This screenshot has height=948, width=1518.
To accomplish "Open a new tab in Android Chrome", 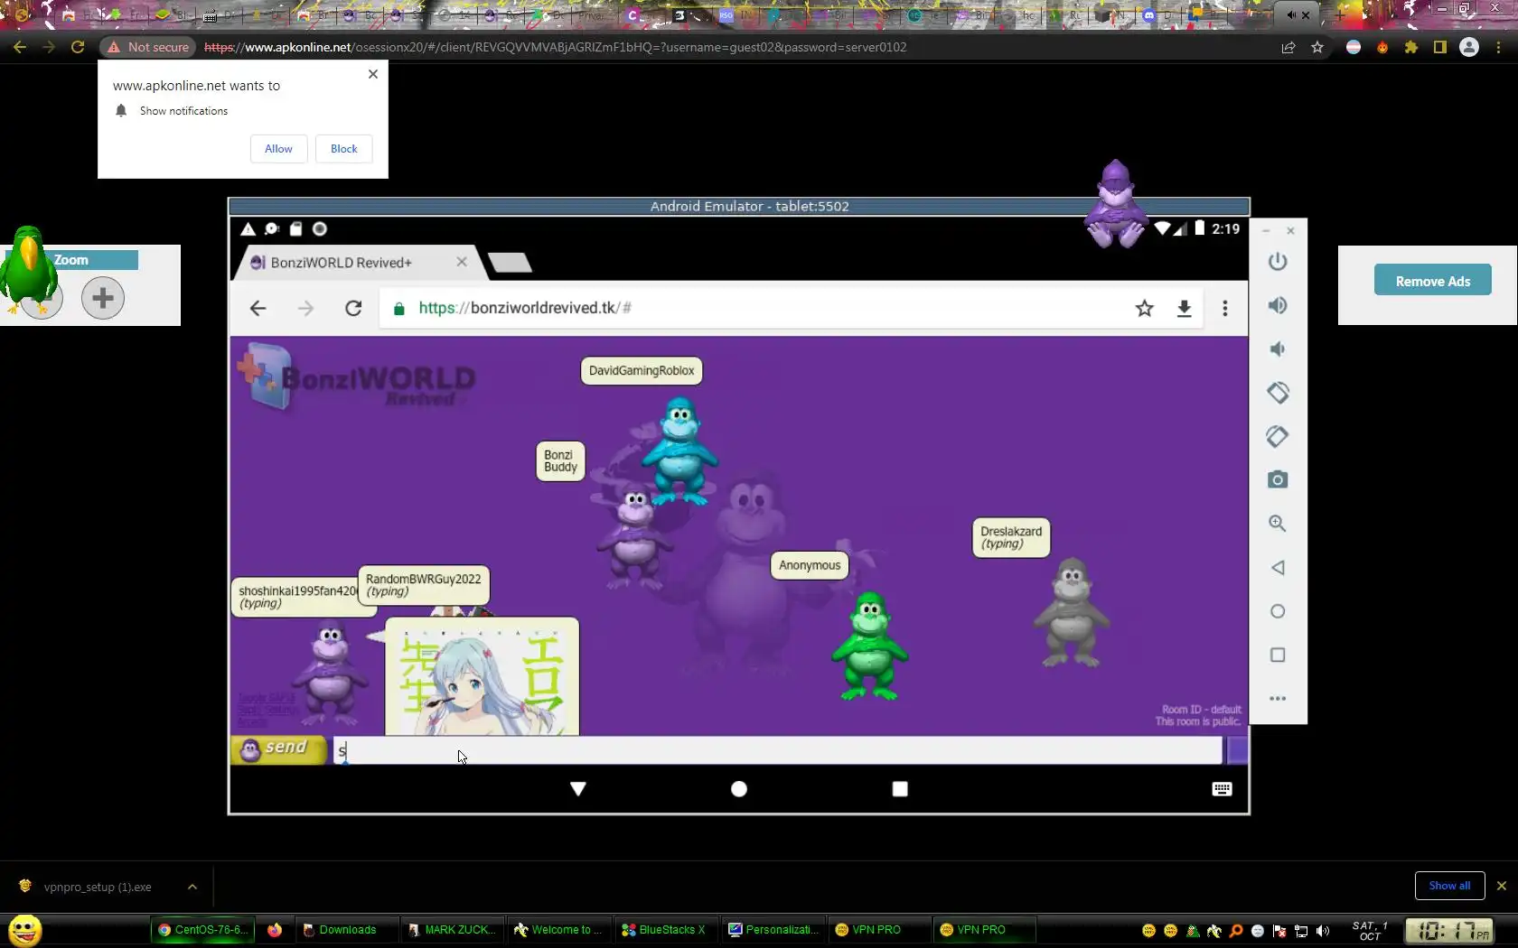I will (510, 263).
